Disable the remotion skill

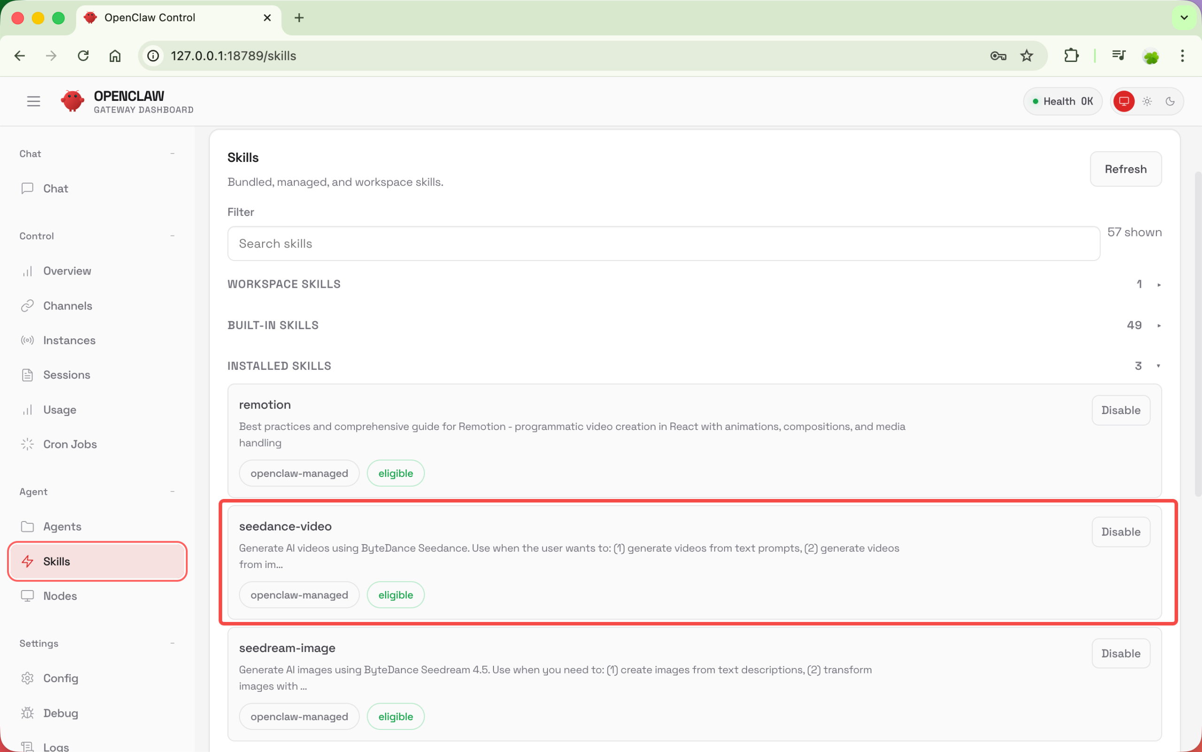(x=1120, y=410)
